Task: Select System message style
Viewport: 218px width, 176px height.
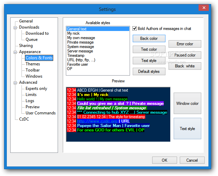Action: [x=98, y=47]
